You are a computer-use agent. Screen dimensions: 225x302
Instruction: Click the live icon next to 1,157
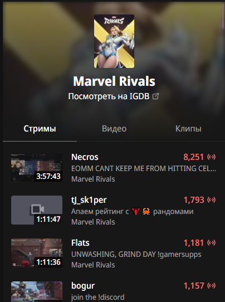tap(211, 286)
